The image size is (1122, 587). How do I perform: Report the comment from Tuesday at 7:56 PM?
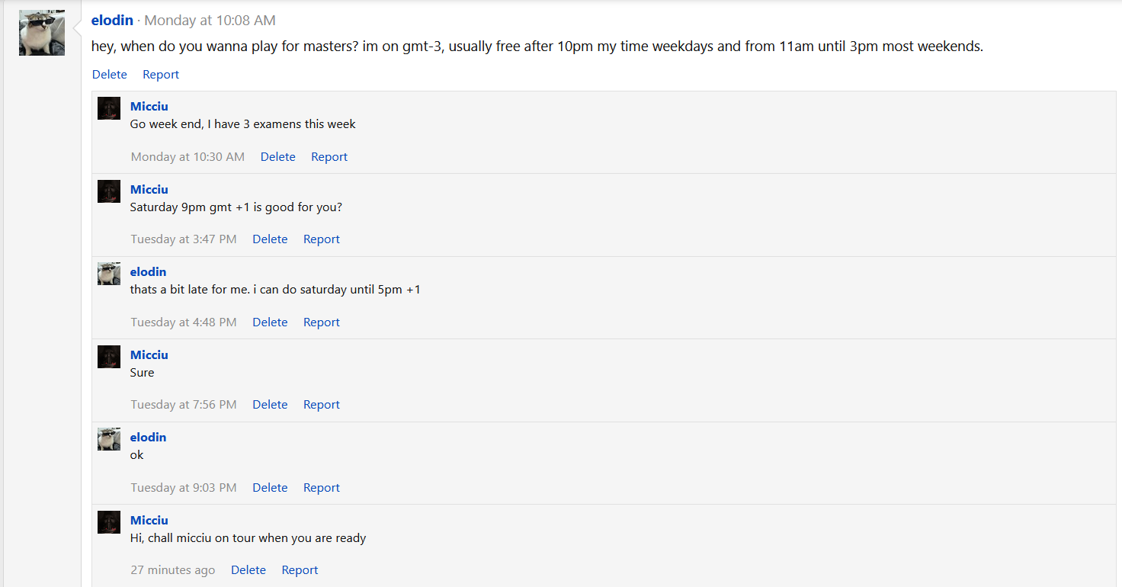coord(322,405)
